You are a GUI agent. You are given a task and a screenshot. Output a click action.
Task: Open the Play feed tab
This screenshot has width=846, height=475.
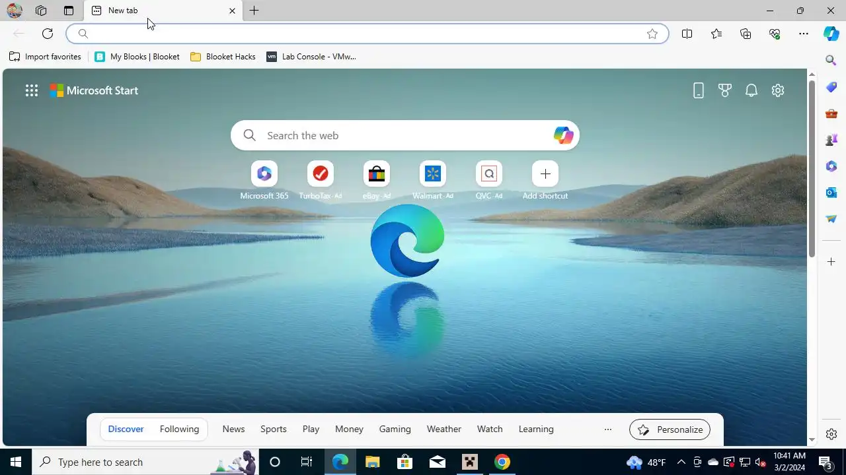click(311, 429)
